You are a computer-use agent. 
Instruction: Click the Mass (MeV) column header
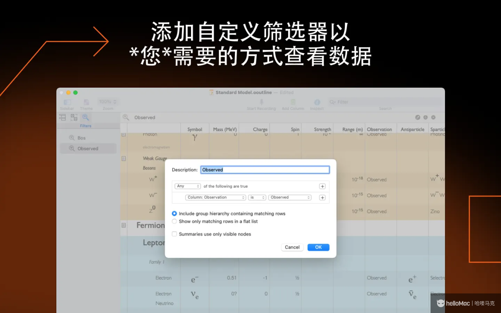(225, 129)
